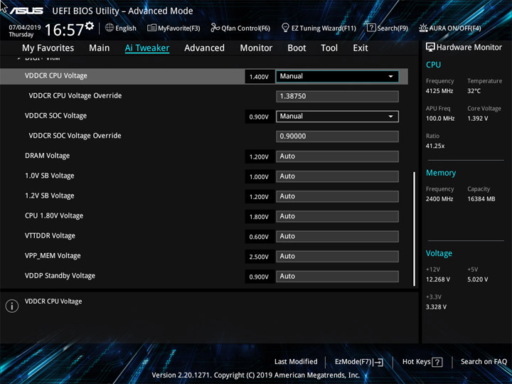This screenshot has height=384, width=512.
Task: Select the VPP_MEM Voltage label
Action: [53, 256]
